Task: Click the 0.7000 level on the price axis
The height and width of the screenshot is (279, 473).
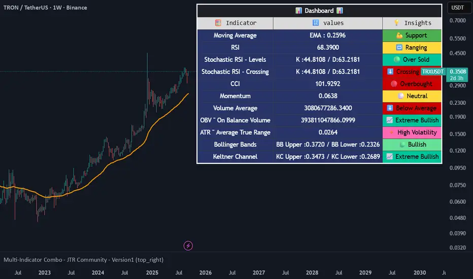Action: pyautogui.click(x=457, y=21)
